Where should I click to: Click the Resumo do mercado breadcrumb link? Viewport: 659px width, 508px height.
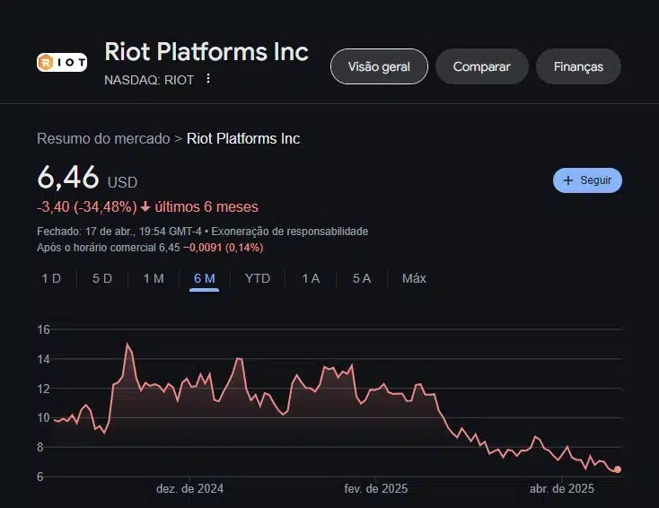tap(103, 138)
